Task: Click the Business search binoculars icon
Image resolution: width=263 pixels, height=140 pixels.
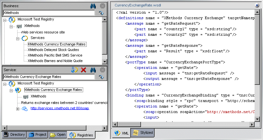Action: point(93,6)
